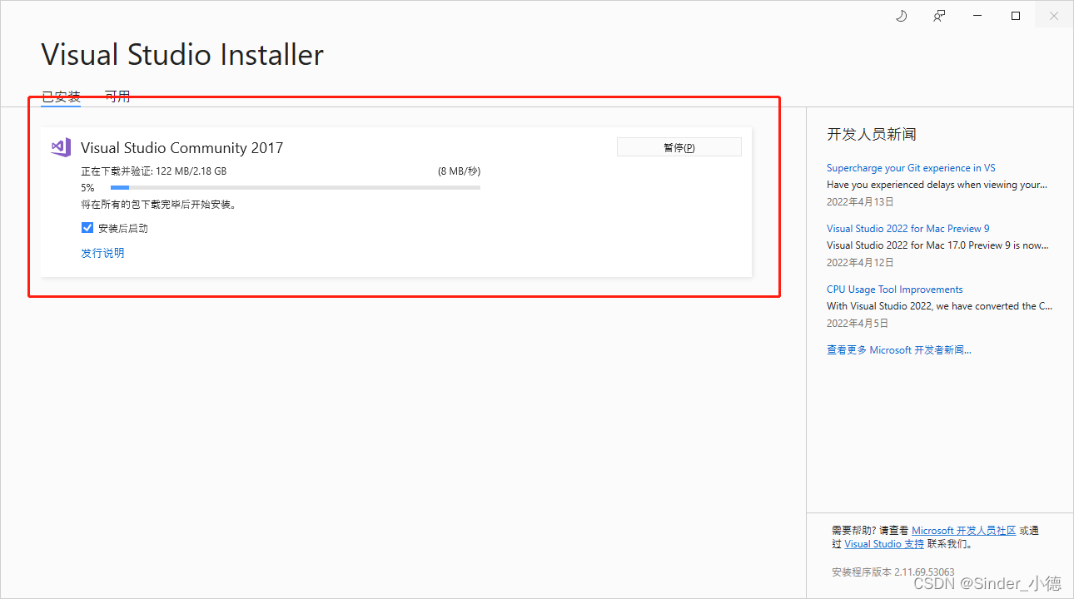Minimize the installer window
The image size is (1074, 599).
[x=977, y=16]
